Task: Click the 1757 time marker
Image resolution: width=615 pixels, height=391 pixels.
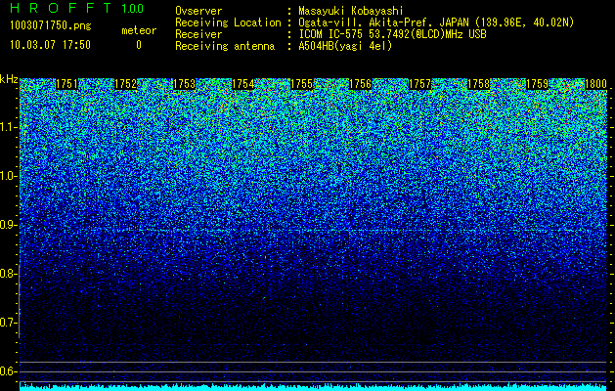Action: click(x=420, y=84)
